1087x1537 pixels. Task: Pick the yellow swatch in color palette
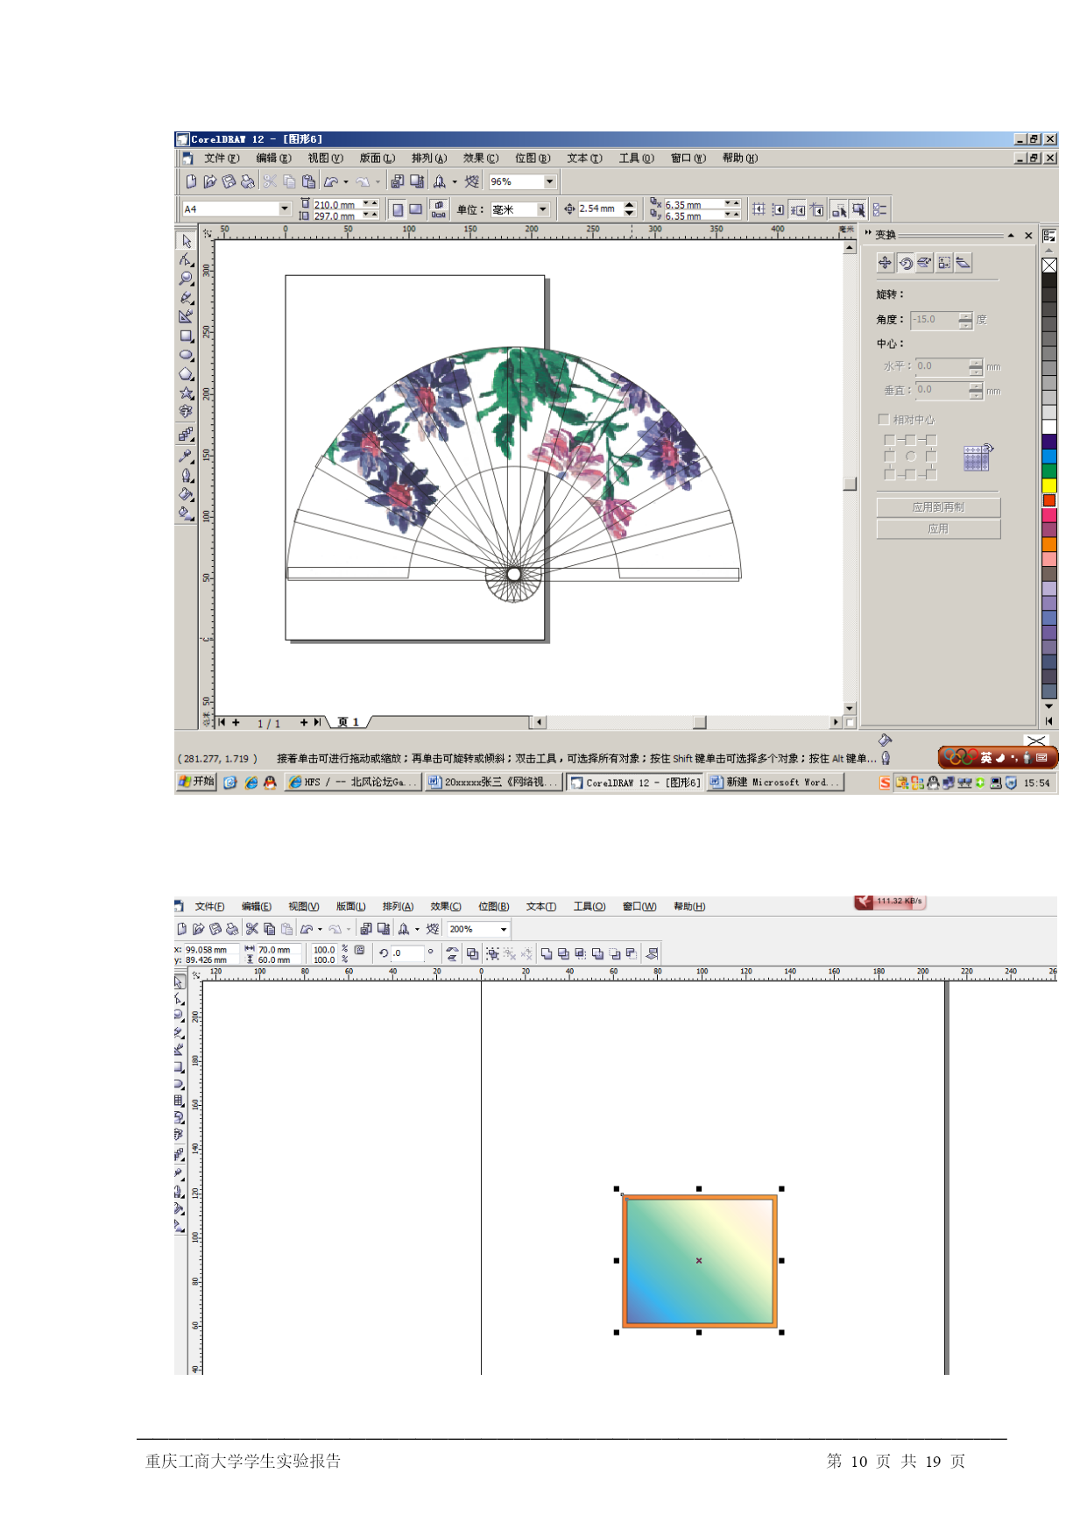1048,485
